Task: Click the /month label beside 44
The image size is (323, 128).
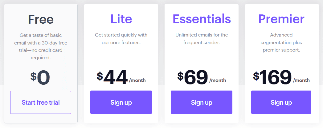Action: pos(137,80)
